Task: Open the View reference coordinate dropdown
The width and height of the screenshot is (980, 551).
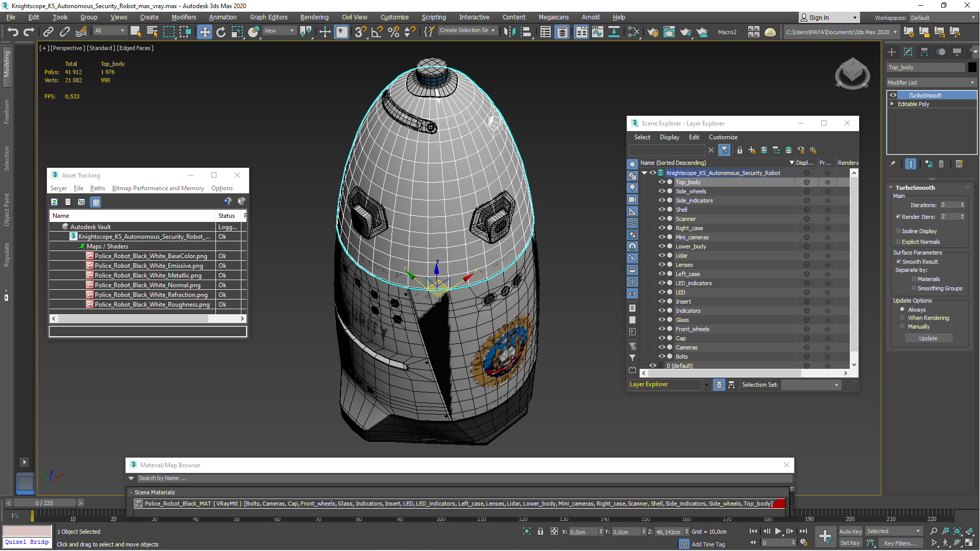Action: [279, 31]
